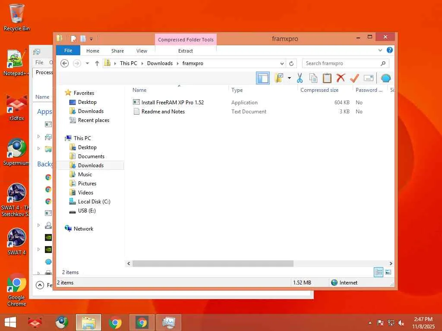Open Desktop under Favorites
This screenshot has height=331, width=442.
pos(87,102)
